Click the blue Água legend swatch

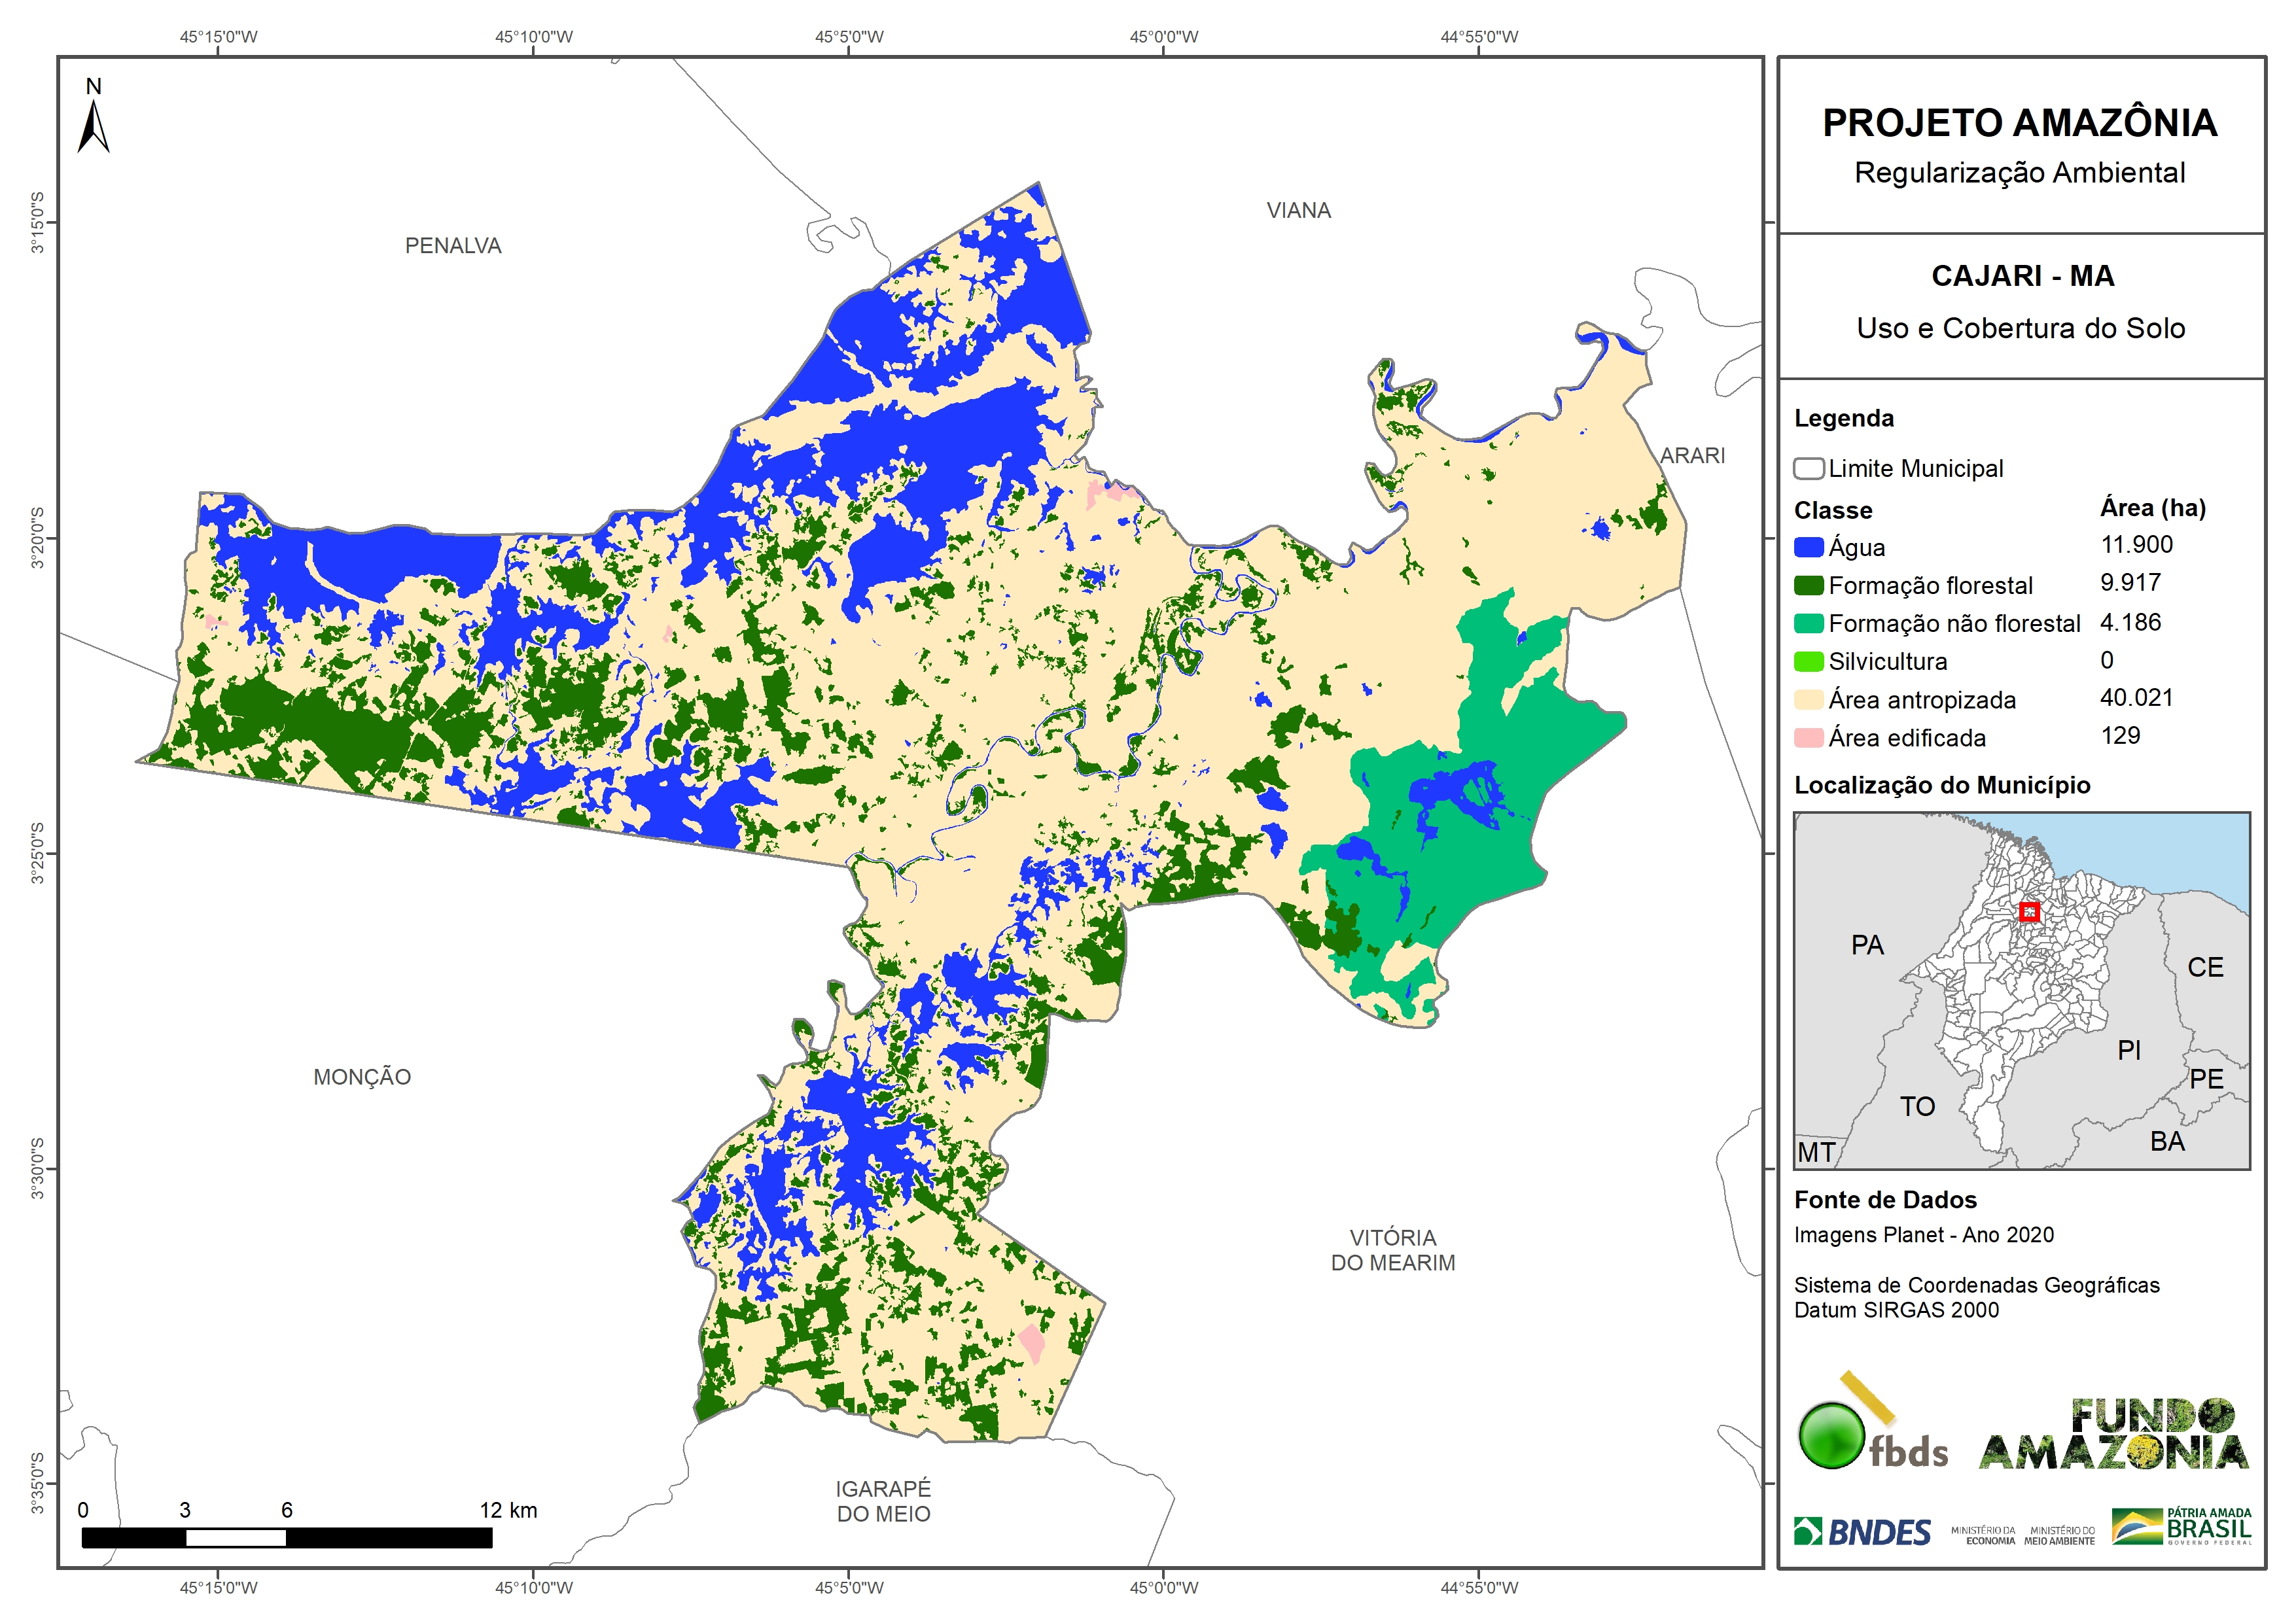[x=1808, y=547]
